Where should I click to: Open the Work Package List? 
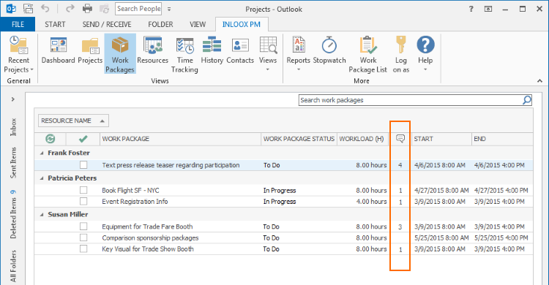[x=367, y=55]
